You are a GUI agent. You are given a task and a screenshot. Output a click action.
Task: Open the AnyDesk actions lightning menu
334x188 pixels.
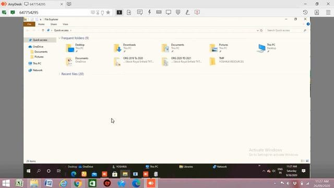click(x=149, y=12)
